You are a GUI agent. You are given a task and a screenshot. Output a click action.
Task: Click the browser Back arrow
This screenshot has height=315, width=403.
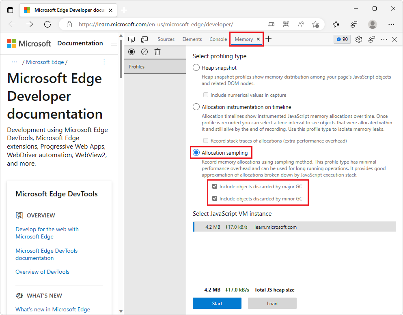click(12, 24)
